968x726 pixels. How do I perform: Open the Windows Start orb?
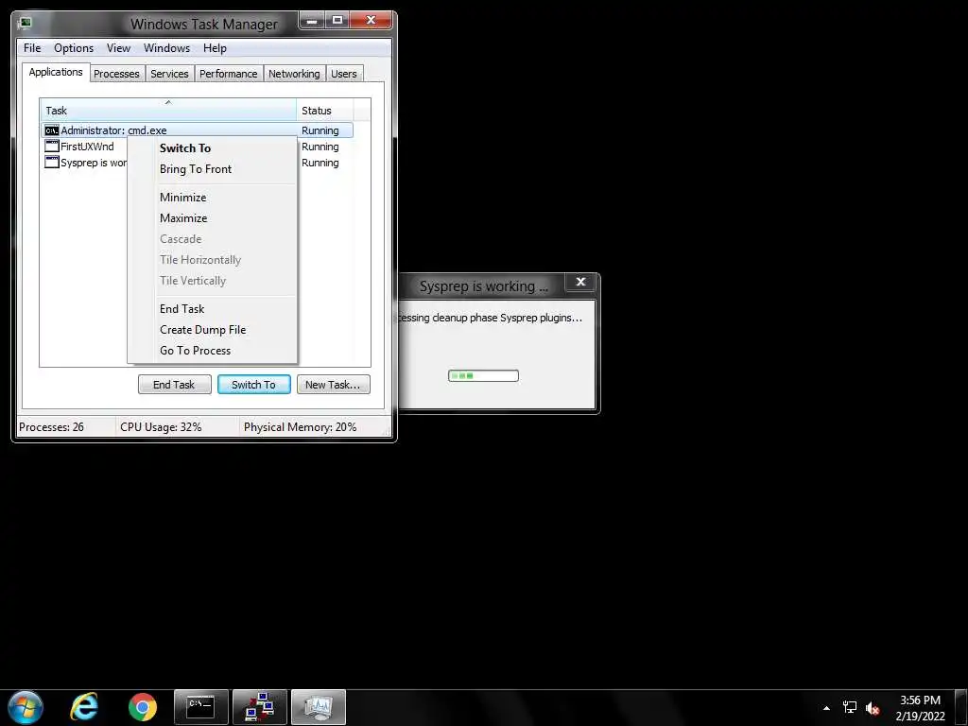26,707
